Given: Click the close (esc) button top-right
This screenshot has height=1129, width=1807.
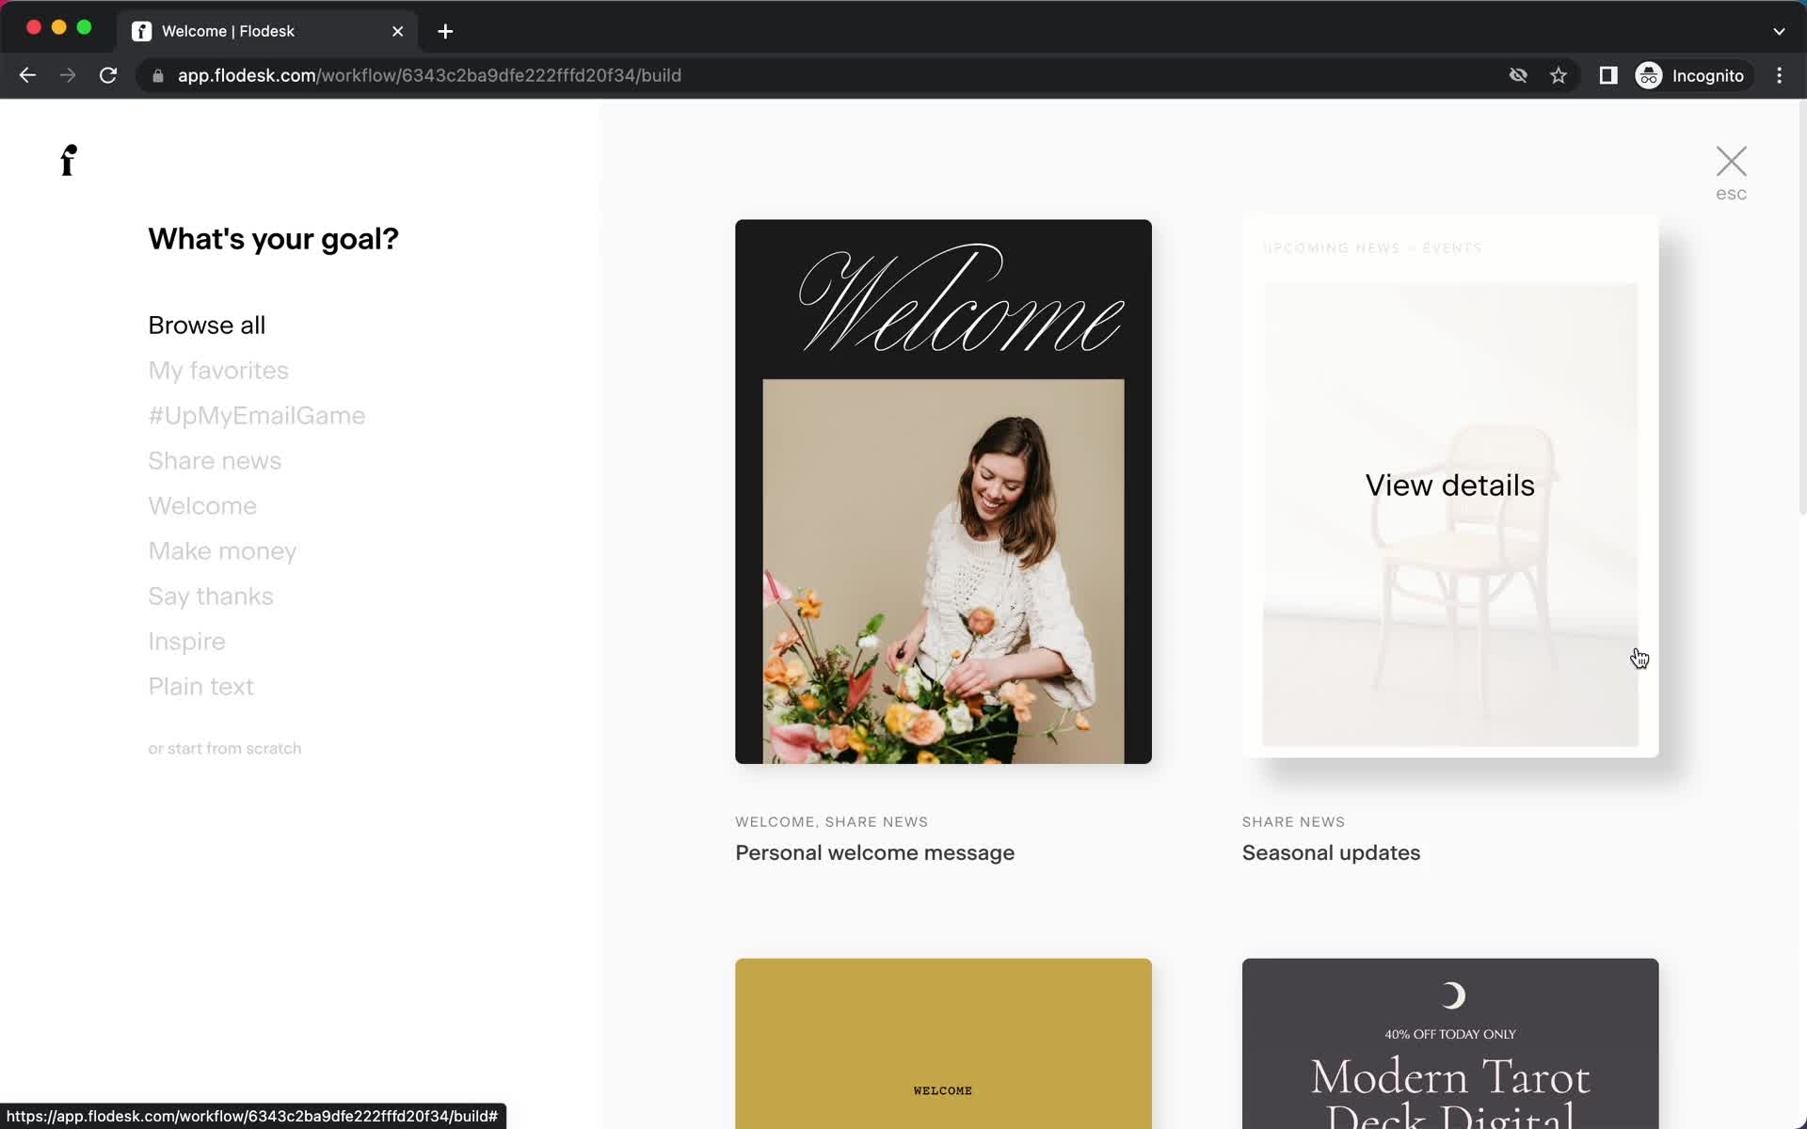Looking at the screenshot, I should [1730, 161].
